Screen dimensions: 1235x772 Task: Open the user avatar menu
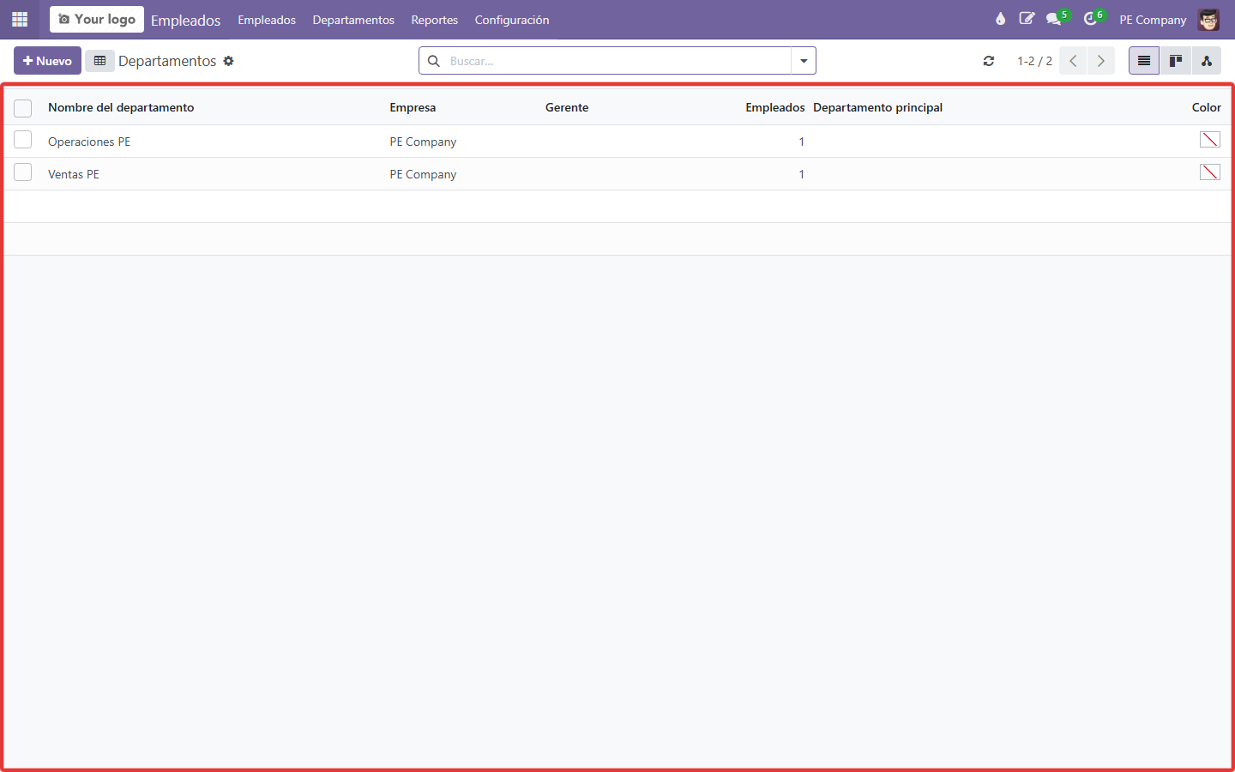[x=1208, y=20]
